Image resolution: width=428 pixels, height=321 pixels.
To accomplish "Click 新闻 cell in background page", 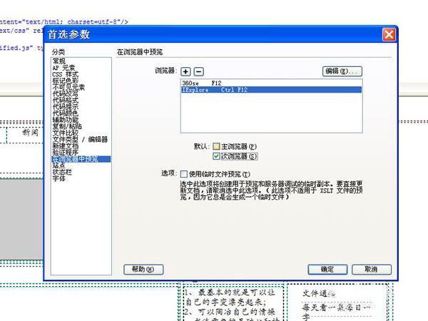I will pos(30,133).
